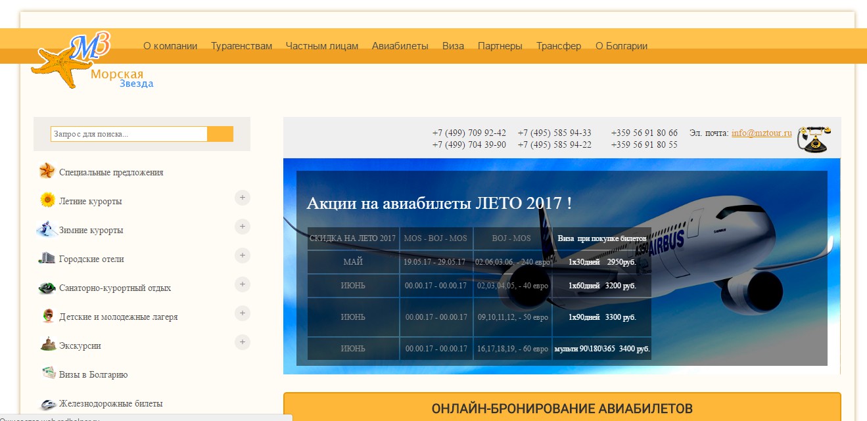Viewport: 867px width, 421px height.
Task: Click phone number +7 (499) 709 92-42
Action: (x=469, y=133)
